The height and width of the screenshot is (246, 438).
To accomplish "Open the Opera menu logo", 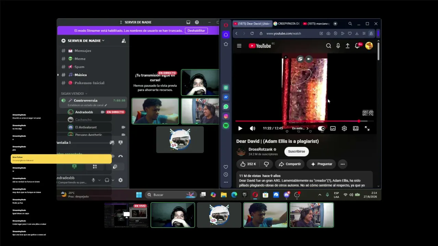I will point(226,25).
